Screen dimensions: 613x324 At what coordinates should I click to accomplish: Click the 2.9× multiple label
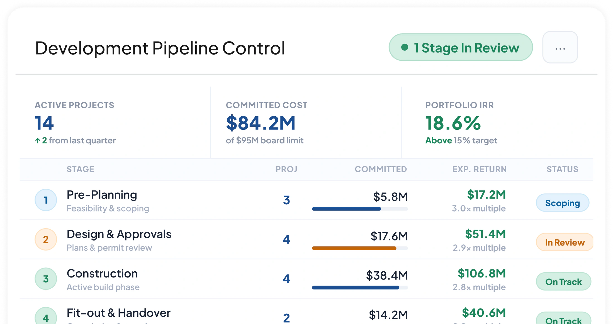tap(479, 247)
